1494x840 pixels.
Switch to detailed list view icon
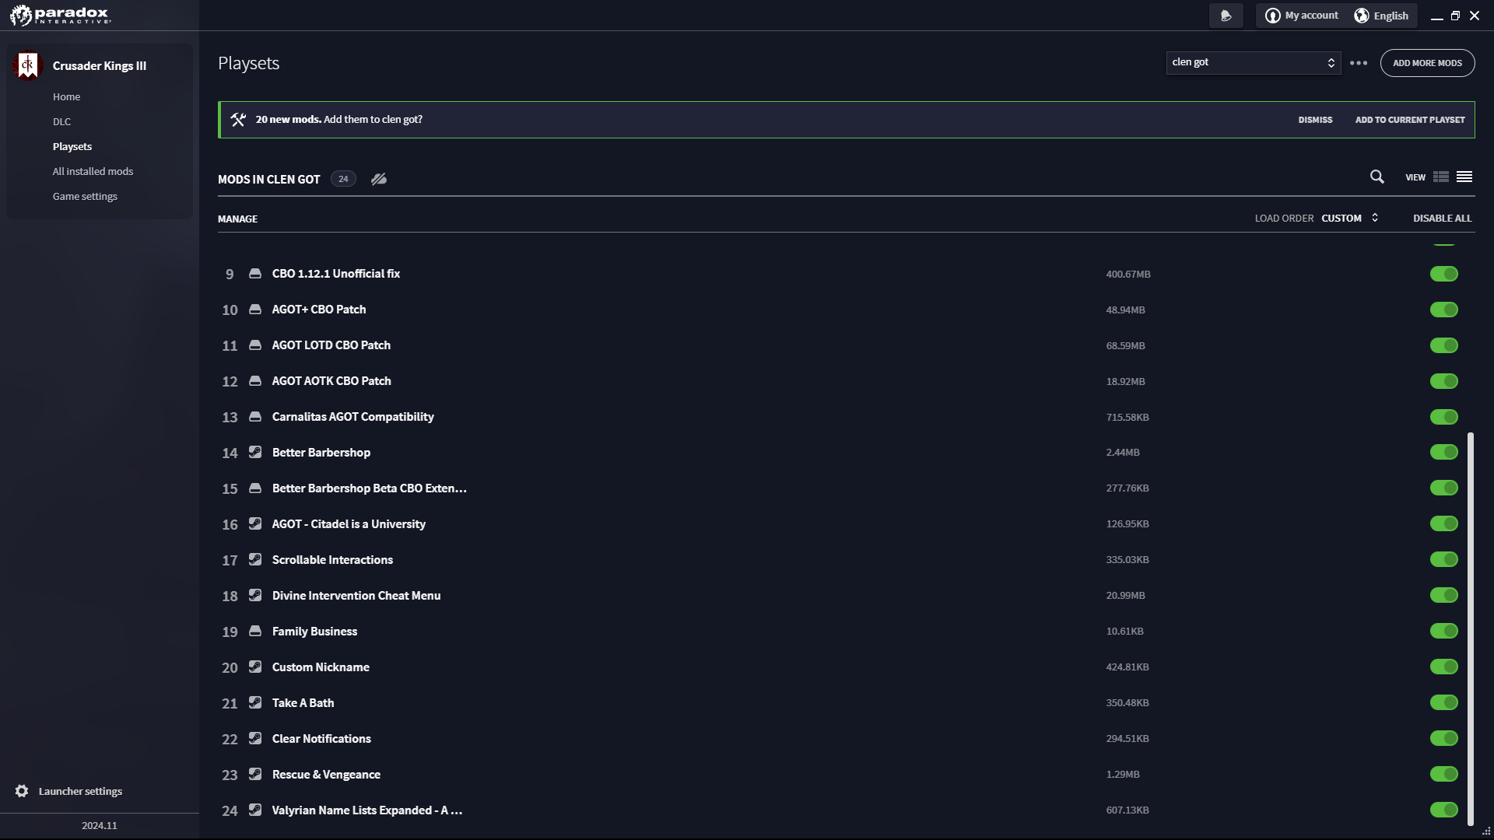(x=1441, y=177)
